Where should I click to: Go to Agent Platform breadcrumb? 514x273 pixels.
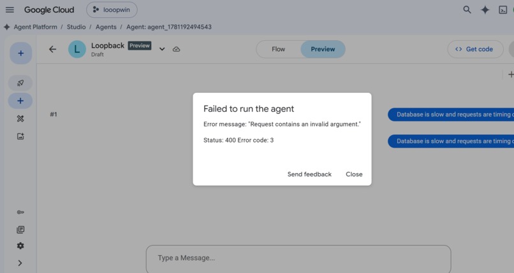36,27
